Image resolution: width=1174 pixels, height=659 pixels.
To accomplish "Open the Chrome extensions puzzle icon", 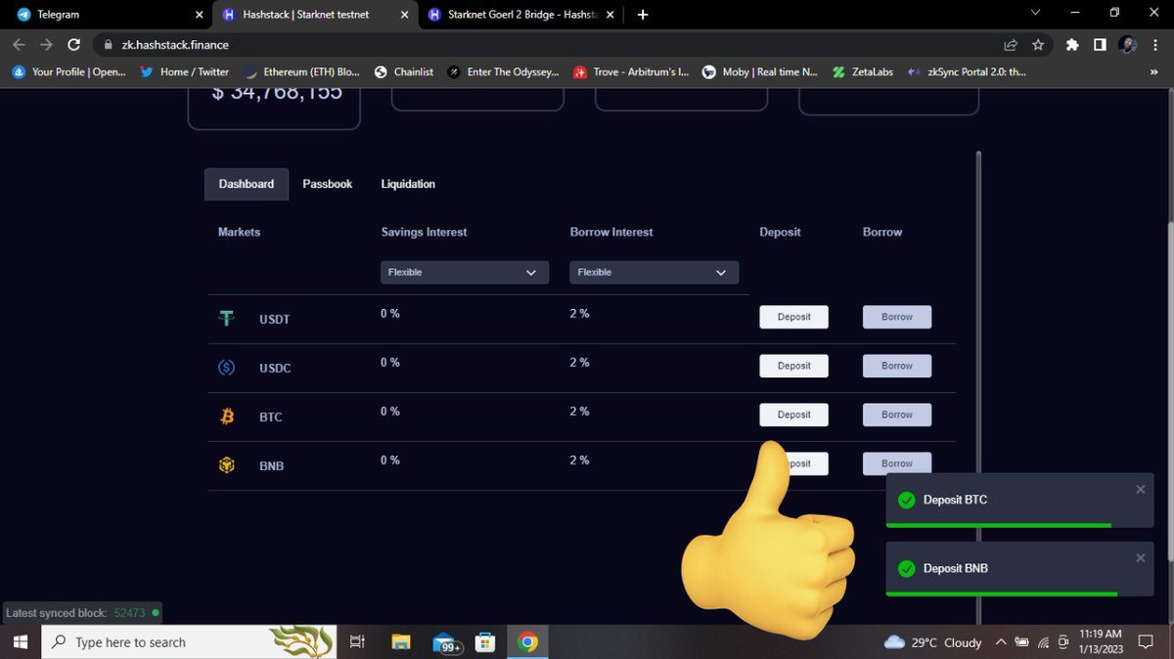I will pos(1072,45).
